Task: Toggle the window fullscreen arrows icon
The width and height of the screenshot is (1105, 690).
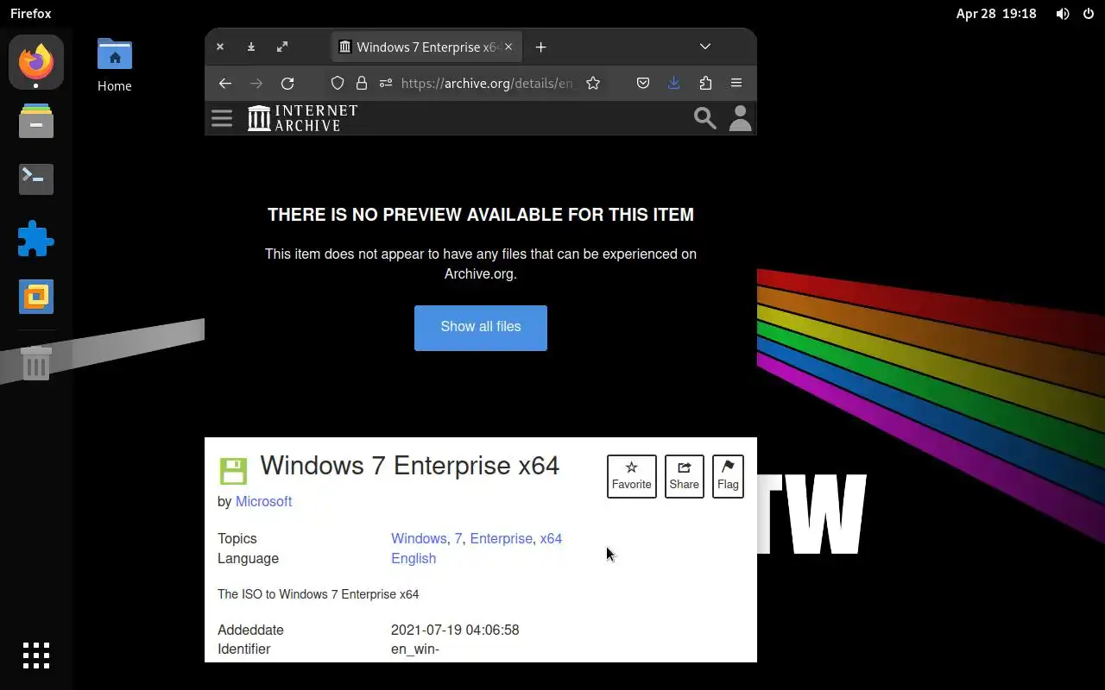Action: pos(282,47)
